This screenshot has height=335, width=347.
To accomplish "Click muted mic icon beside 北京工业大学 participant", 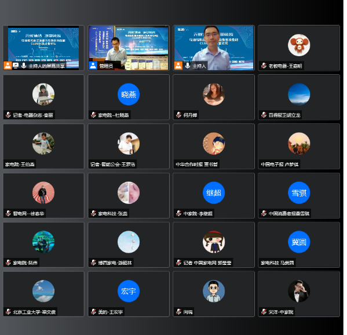I will pos(8,312).
